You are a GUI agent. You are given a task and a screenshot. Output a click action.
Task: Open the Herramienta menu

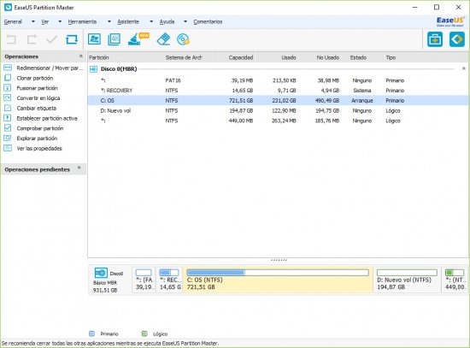[x=82, y=21]
